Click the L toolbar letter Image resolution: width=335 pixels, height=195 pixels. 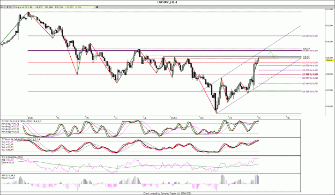pyautogui.click(x=4, y=7)
